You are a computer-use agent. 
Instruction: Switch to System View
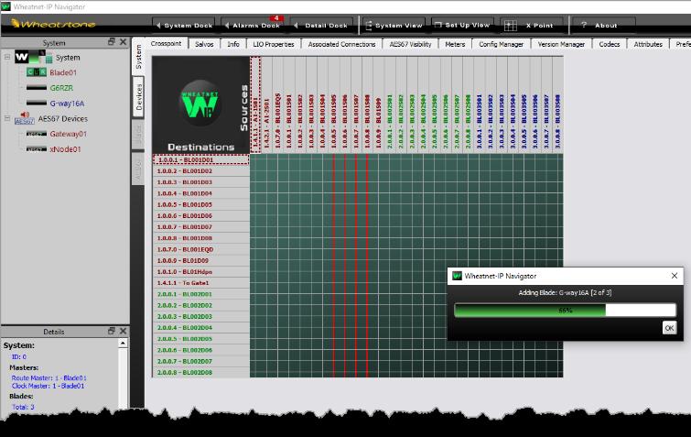click(x=394, y=26)
